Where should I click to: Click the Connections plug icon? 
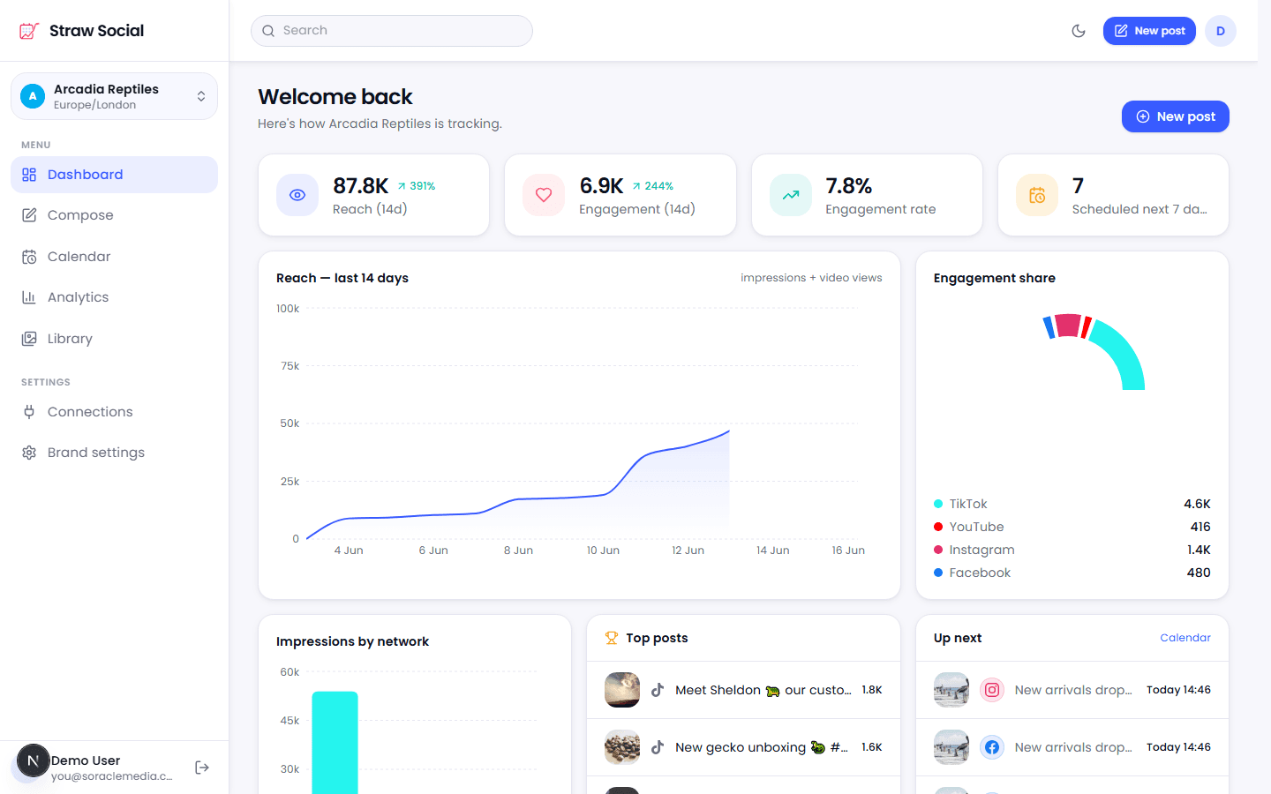click(x=29, y=412)
